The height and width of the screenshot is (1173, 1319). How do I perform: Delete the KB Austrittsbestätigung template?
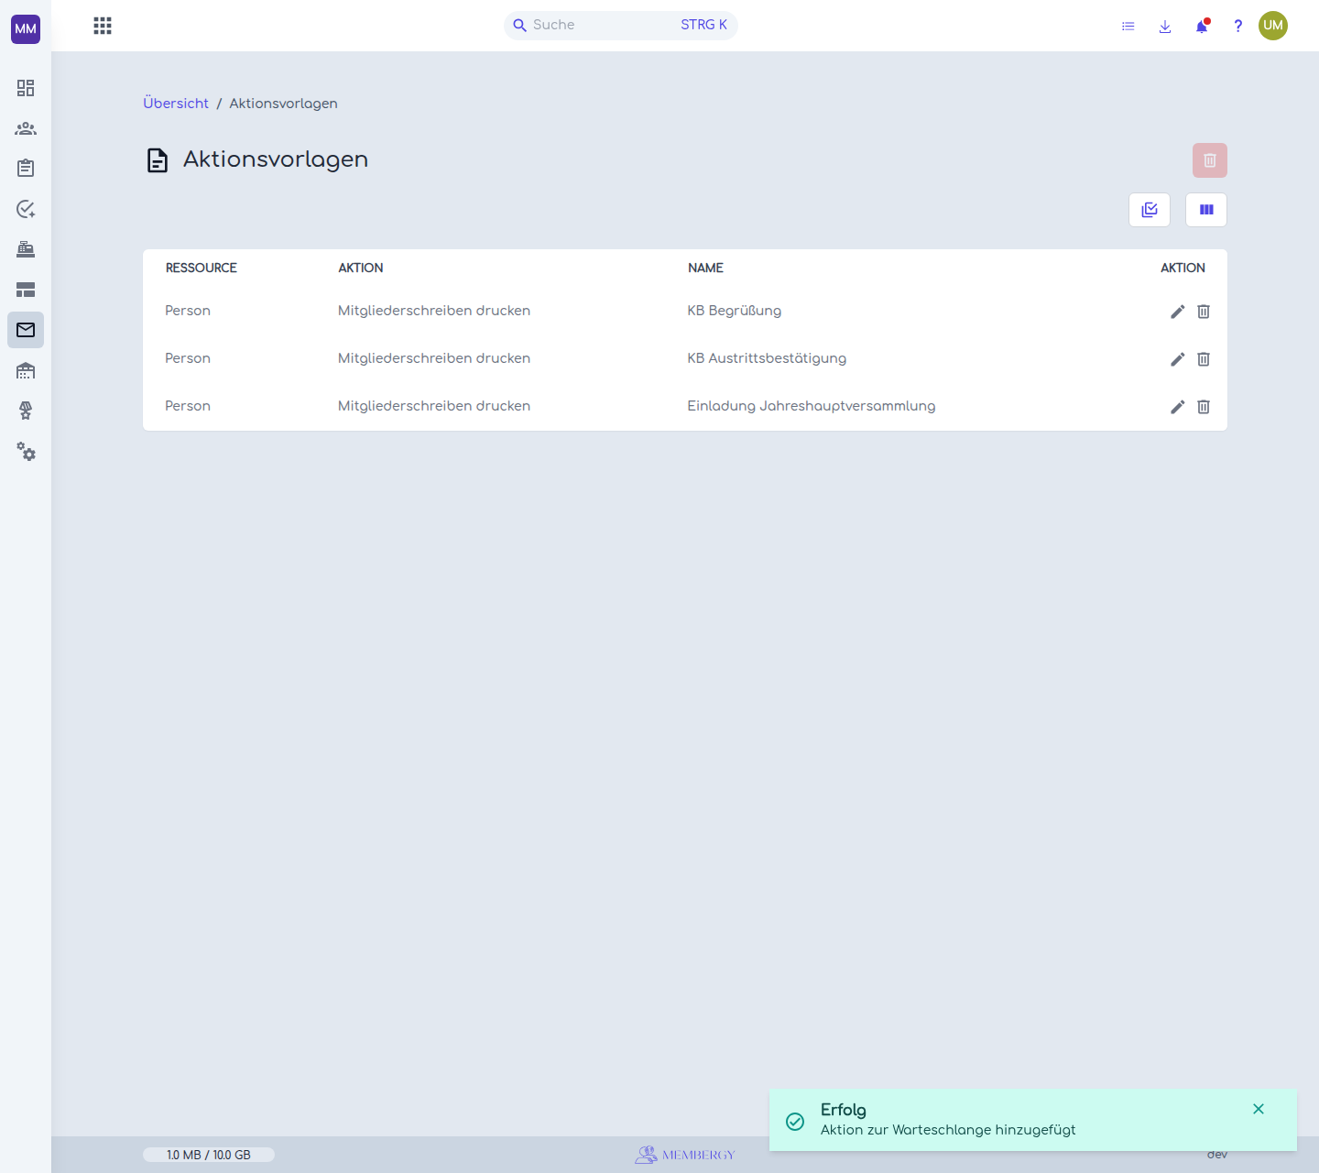click(x=1204, y=359)
